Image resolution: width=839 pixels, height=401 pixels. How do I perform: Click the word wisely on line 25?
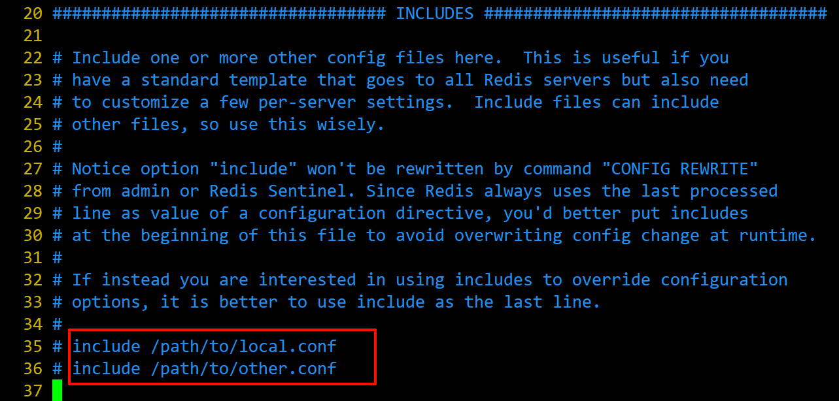coord(347,124)
